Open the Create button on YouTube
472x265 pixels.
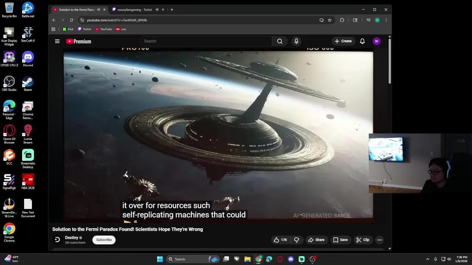[343, 41]
